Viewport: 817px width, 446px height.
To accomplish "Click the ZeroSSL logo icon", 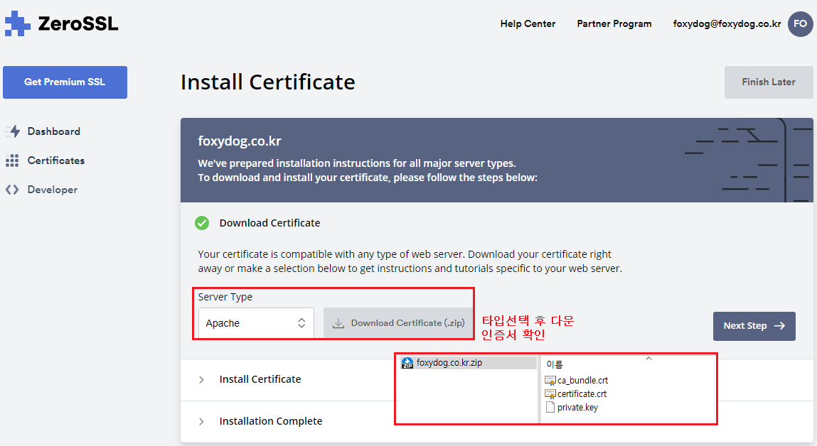I will pos(17,23).
